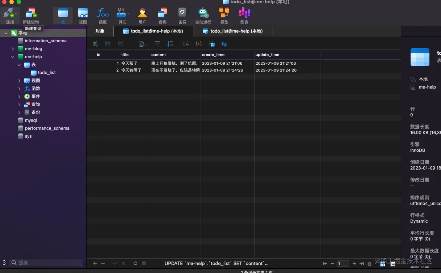Open the 图表 (Charts) toolbar icon
441x273 pixels.
tap(244, 16)
